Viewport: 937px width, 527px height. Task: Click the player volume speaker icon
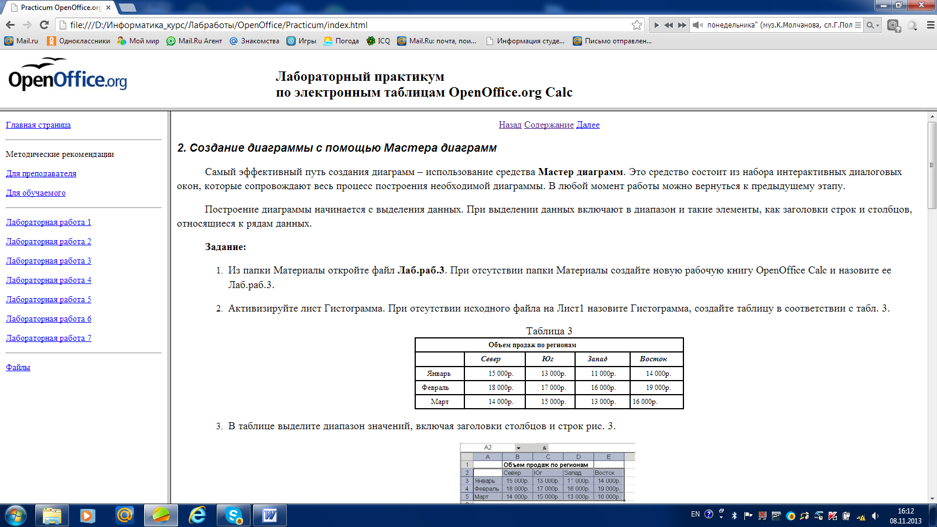pyautogui.click(x=697, y=25)
